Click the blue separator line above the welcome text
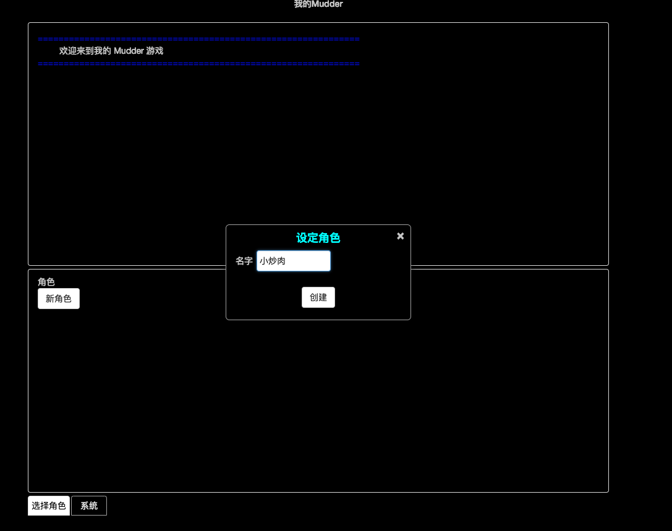Screen dimensions: 672x531 (x=199, y=39)
